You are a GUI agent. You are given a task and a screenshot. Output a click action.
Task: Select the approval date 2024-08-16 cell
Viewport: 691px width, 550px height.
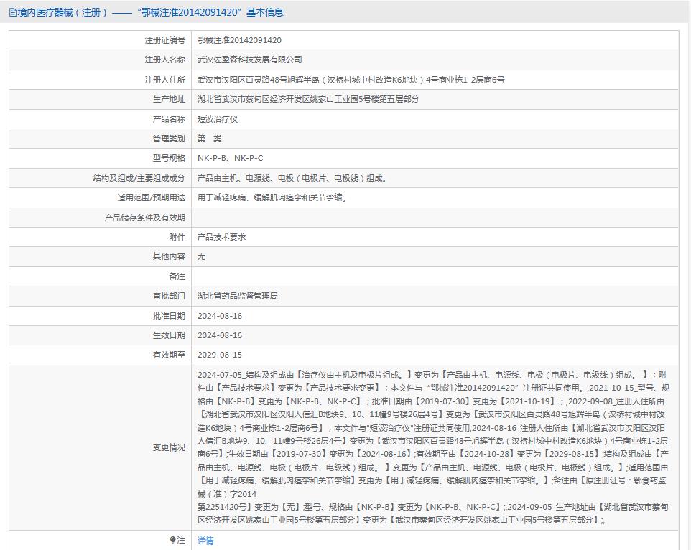(221, 314)
